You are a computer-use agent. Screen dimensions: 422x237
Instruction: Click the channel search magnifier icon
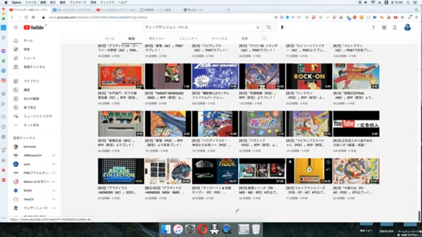264,39
